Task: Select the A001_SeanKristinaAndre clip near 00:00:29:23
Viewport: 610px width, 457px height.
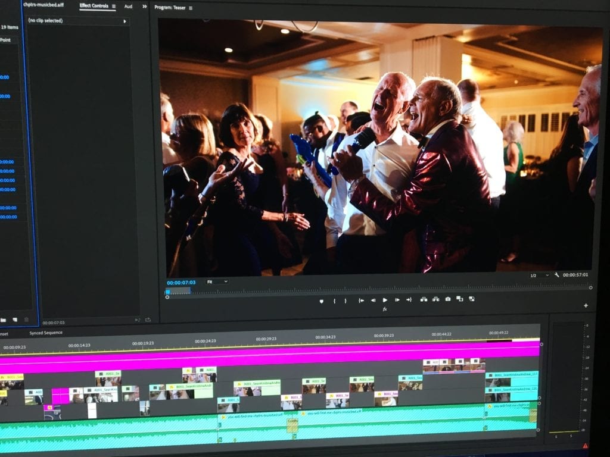Action: pos(257,388)
